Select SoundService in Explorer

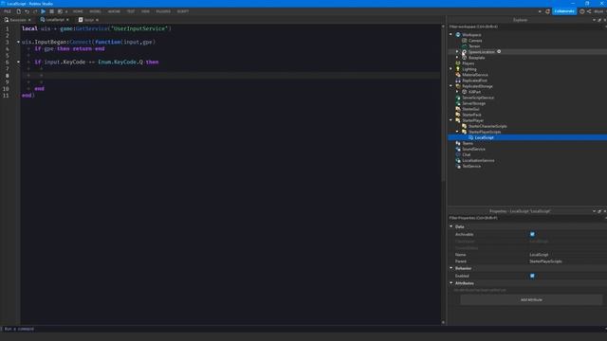click(473, 150)
